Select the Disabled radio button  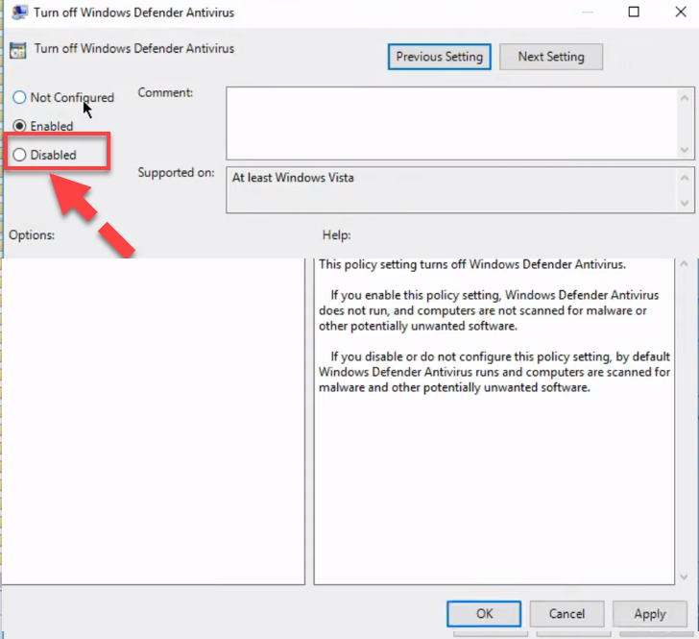[19, 155]
